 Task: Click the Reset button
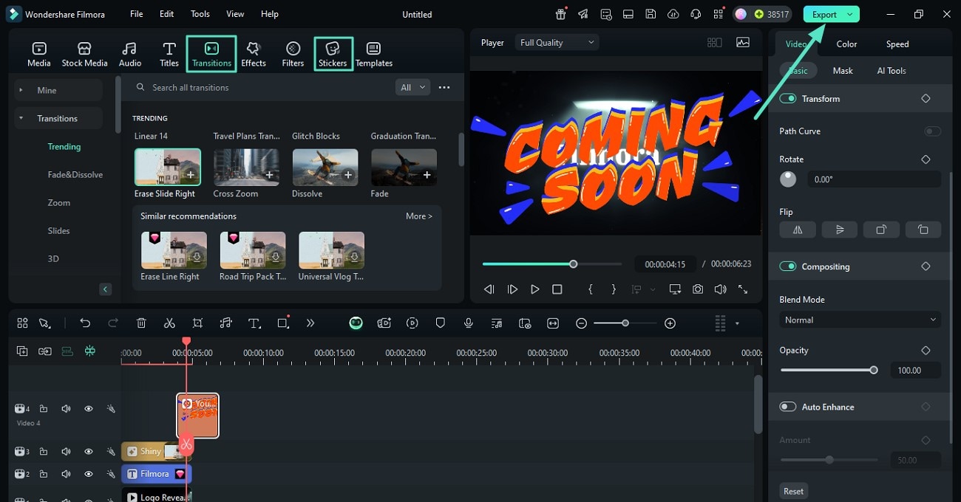click(x=793, y=491)
